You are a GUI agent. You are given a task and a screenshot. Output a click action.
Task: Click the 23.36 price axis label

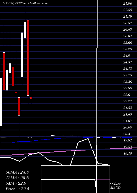(128, 82)
